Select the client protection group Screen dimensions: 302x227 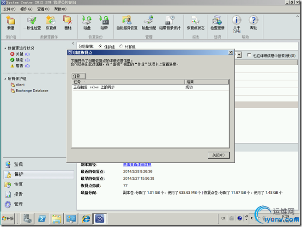coord(18,85)
